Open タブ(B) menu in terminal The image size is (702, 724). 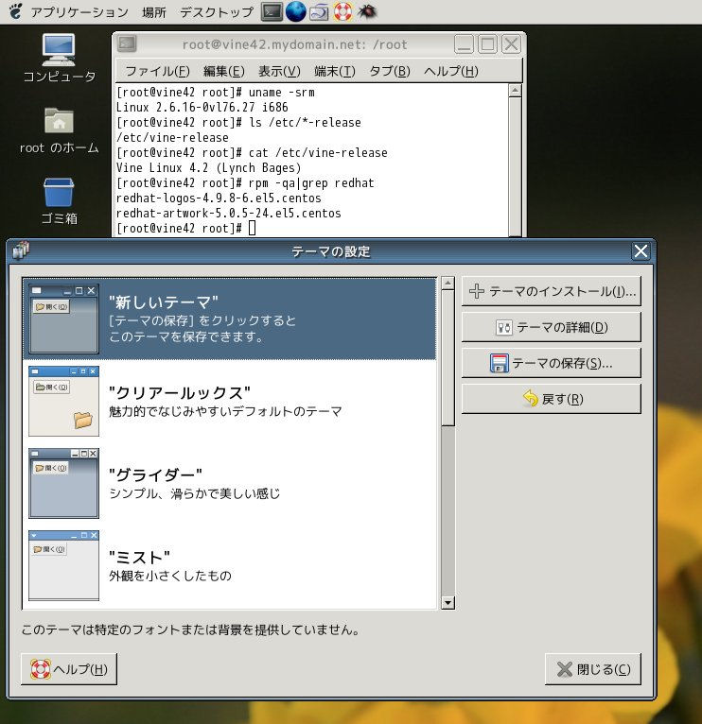390,71
